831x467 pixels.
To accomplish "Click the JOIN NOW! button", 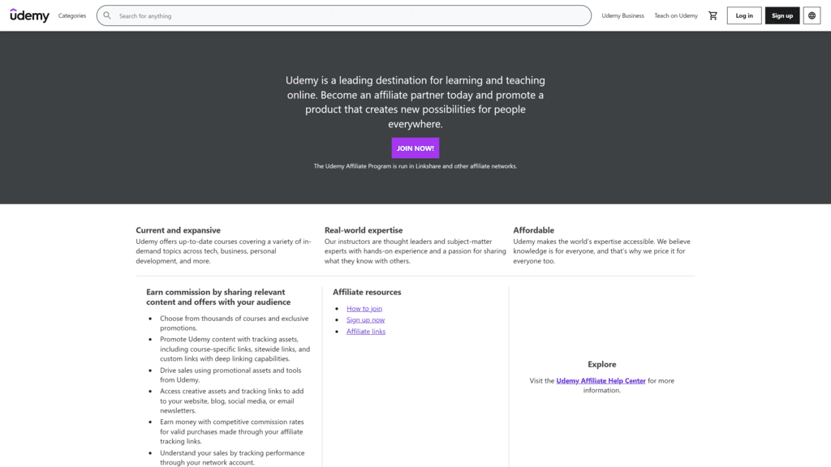I will tap(415, 148).
